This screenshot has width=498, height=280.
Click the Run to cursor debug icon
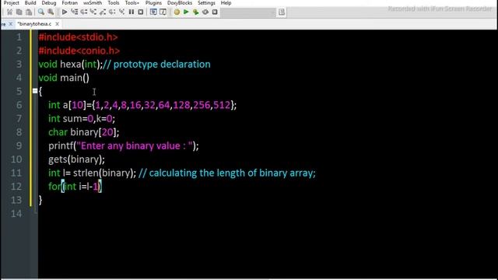[x=75, y=12]
